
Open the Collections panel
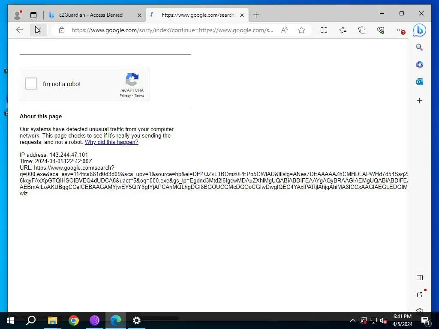(x=362, y=30)
